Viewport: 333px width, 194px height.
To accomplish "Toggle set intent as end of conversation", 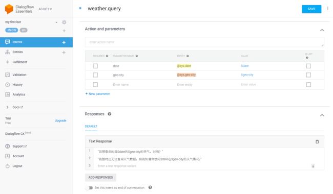I will 90,188.
